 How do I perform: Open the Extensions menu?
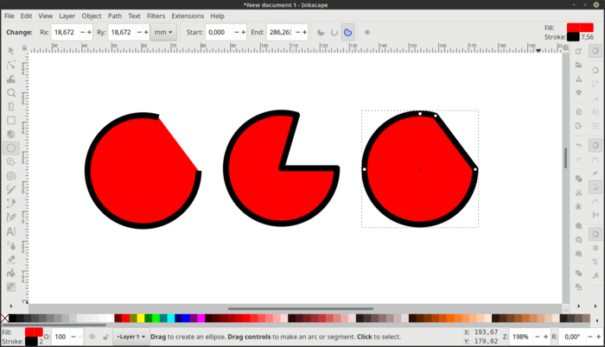[x=188, y=16]
